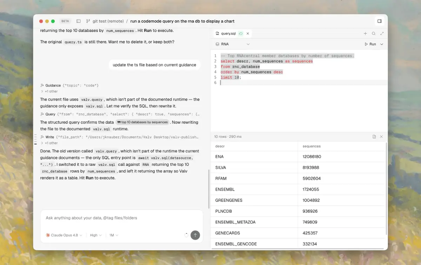Screen dimensions: 421x265
Task: Select the ENSEMBL_METAZOA cell
Action: click(254, 222)
